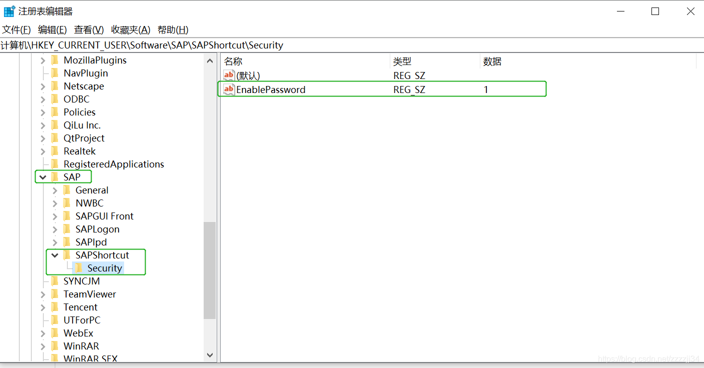Select the (默认) value name
The width and height of the screenshot is (704, 368).
point(248,75)
